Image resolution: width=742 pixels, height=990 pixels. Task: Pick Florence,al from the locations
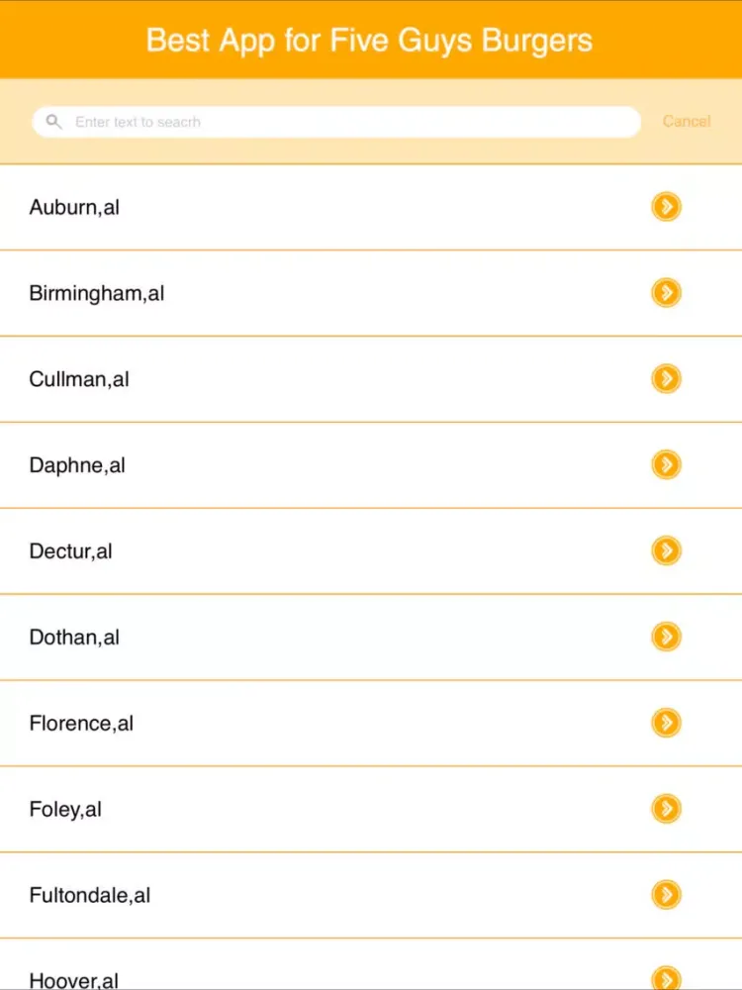tap(81, 724)
